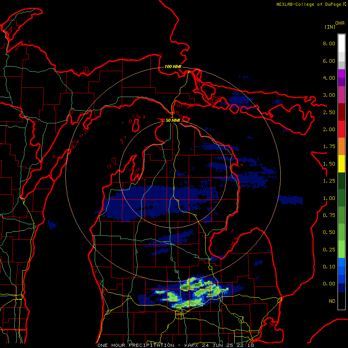Click the 0.00 scale value
The image size is (348, 348).
pos(329,284)
